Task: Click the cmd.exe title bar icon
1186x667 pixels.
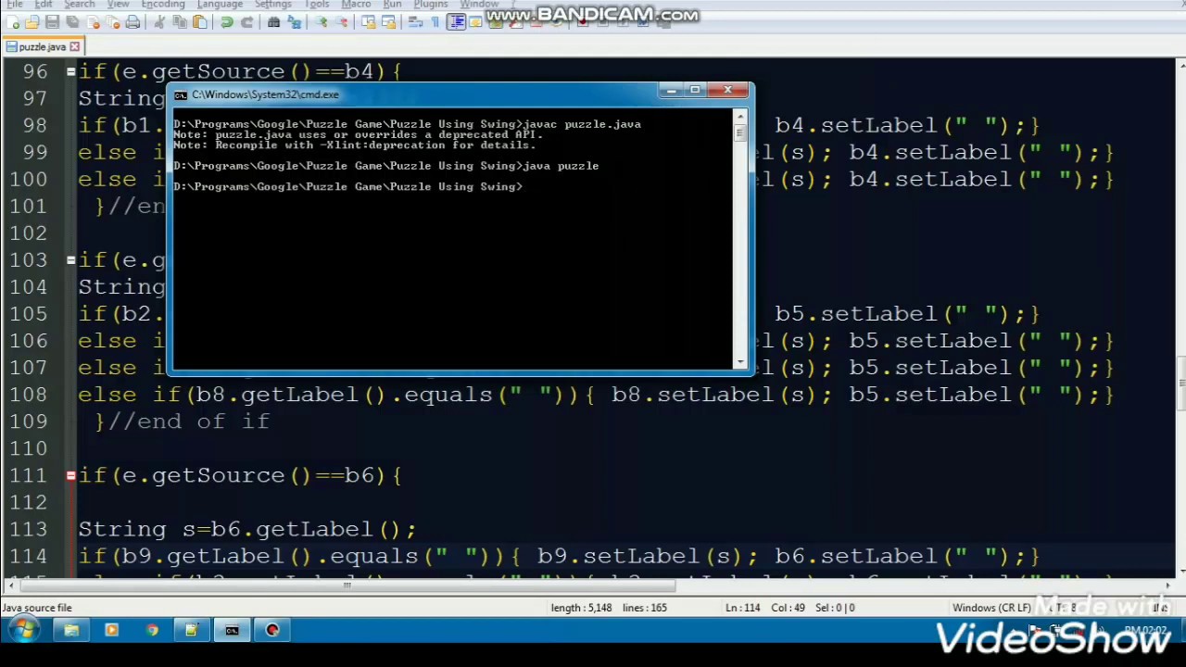Action: tap(182, 94)
